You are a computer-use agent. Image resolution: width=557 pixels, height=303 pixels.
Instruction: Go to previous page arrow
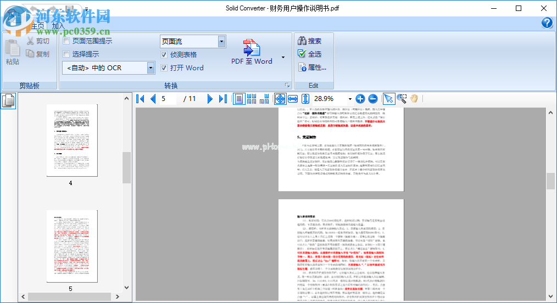pos(153,99)
